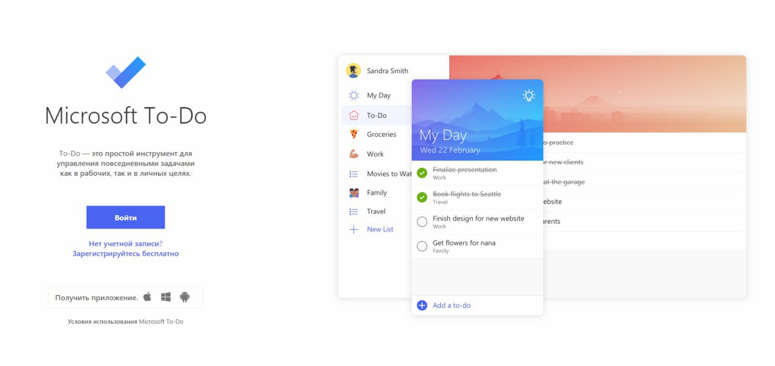Check off Finish design for new website
This screenshot has width=775, height=366.
tap(422, 222)
